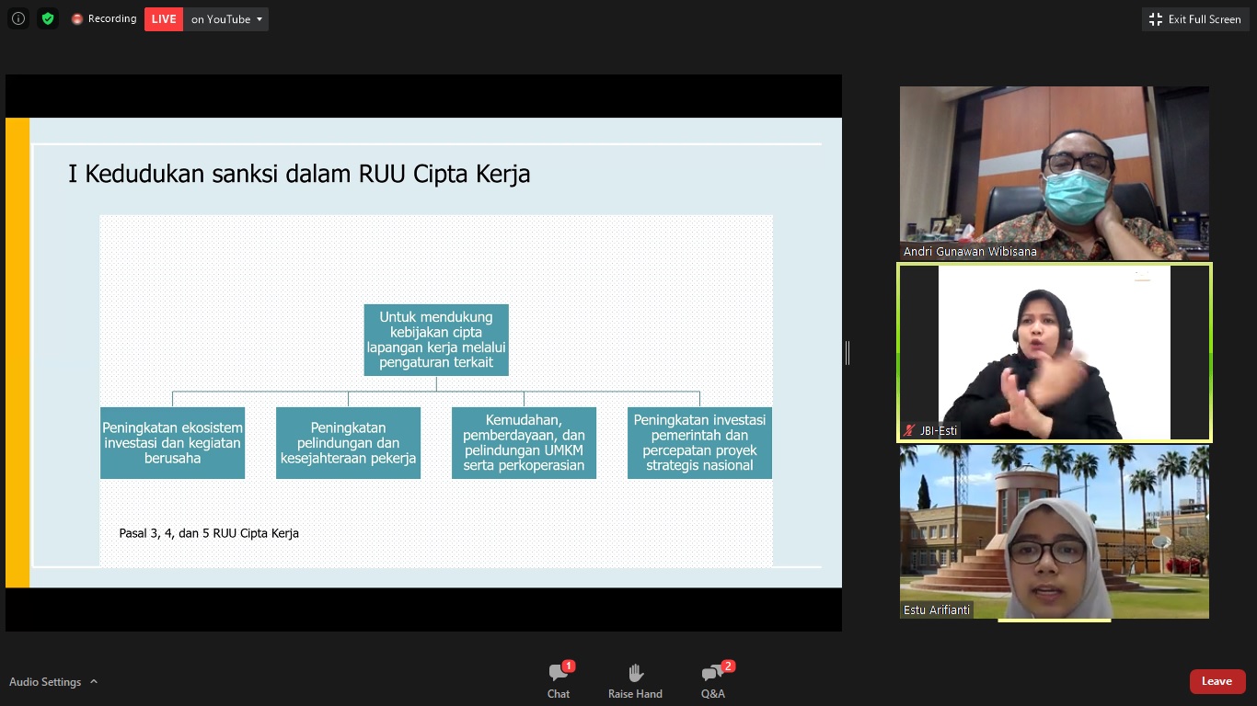Select Andri Gunawan Wibisana video thumbnail
The image size is (1257, 706).
tap(1054, 173)
